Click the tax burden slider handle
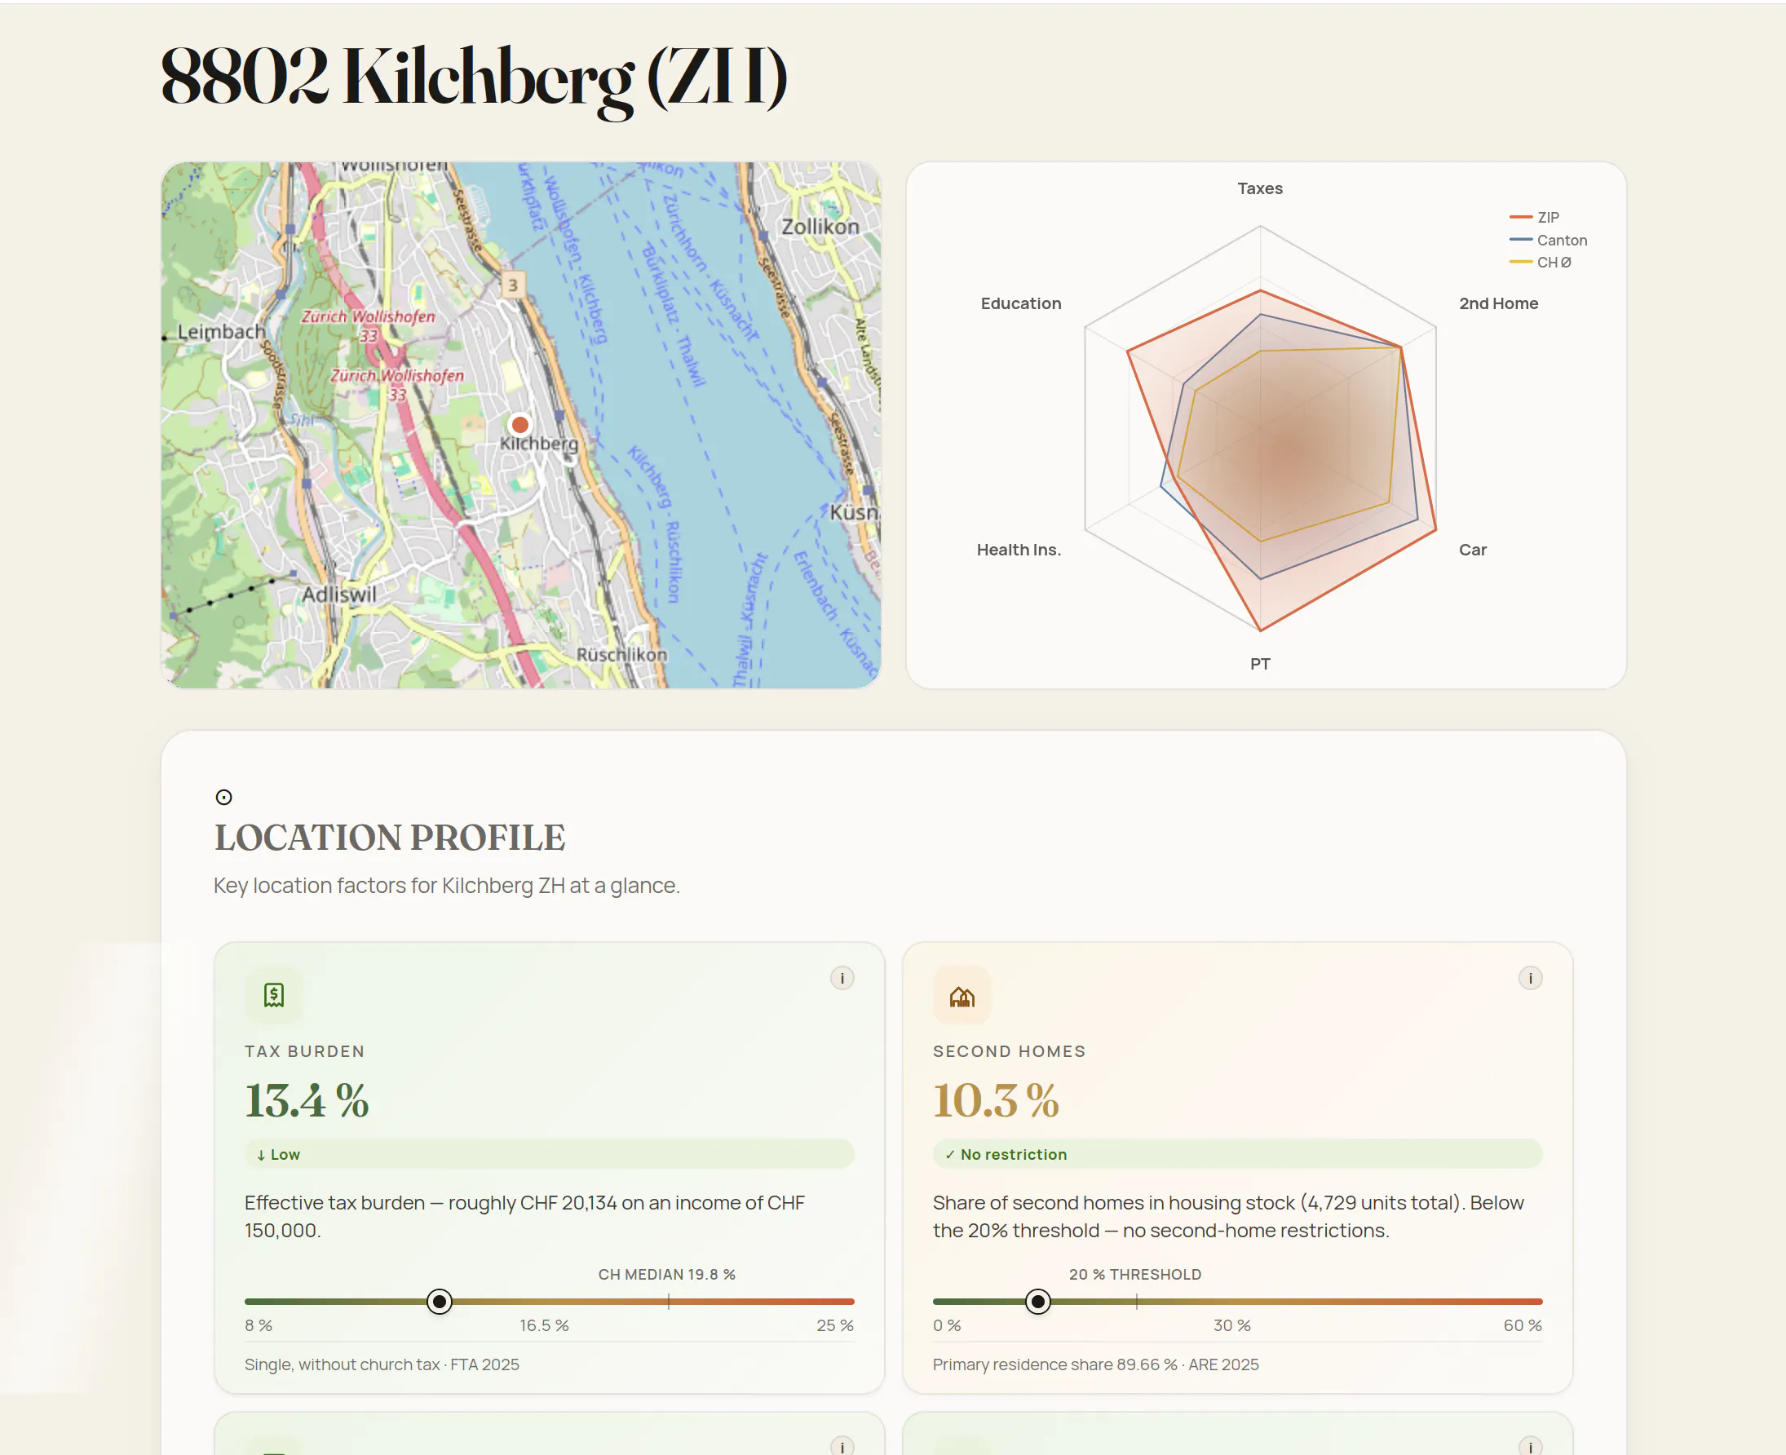The width and height of the screenshot is (1786, 1455). [440, 1301]
